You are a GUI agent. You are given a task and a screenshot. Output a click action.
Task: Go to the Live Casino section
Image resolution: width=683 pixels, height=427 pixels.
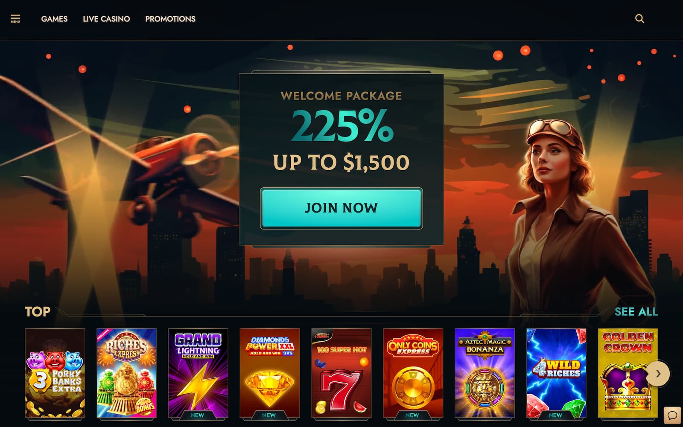(x=106, y=19)
